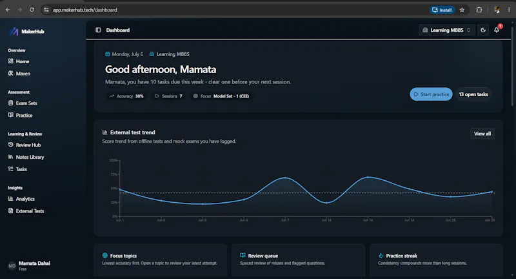Click the Focus Model Set - 1 chip
The height and width of the screenshot is (279, 516).
coord(221,96)
